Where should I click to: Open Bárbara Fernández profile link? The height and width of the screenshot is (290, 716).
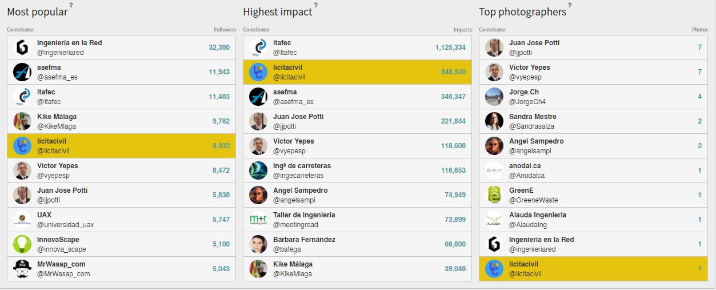[x=304, y=240]
